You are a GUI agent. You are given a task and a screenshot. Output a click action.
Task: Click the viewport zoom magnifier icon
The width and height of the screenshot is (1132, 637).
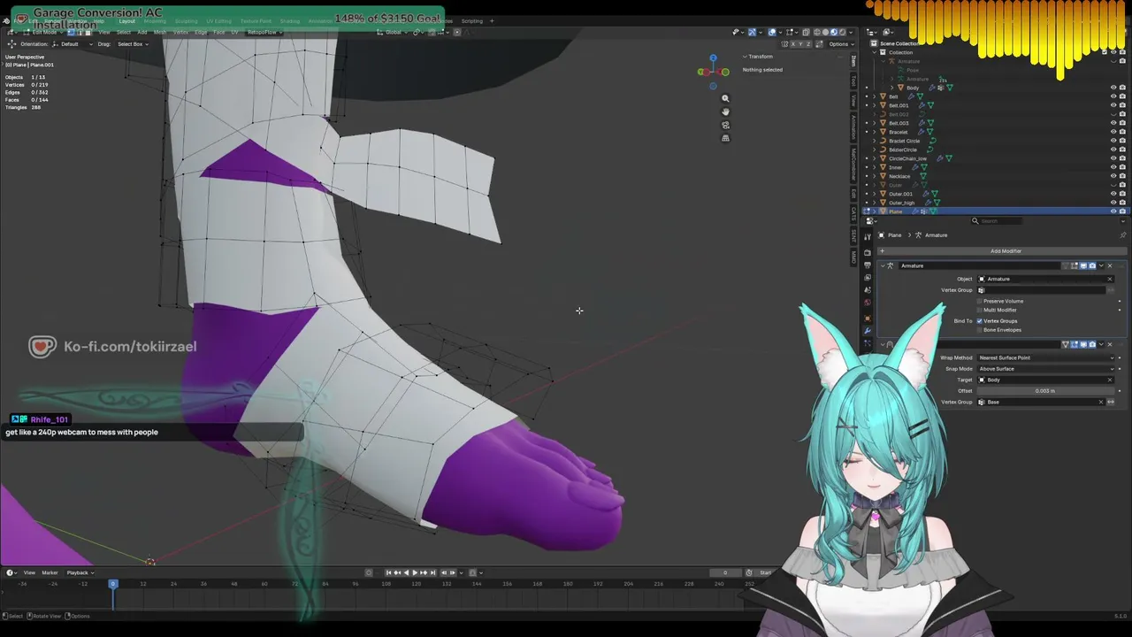pos(725,98)
